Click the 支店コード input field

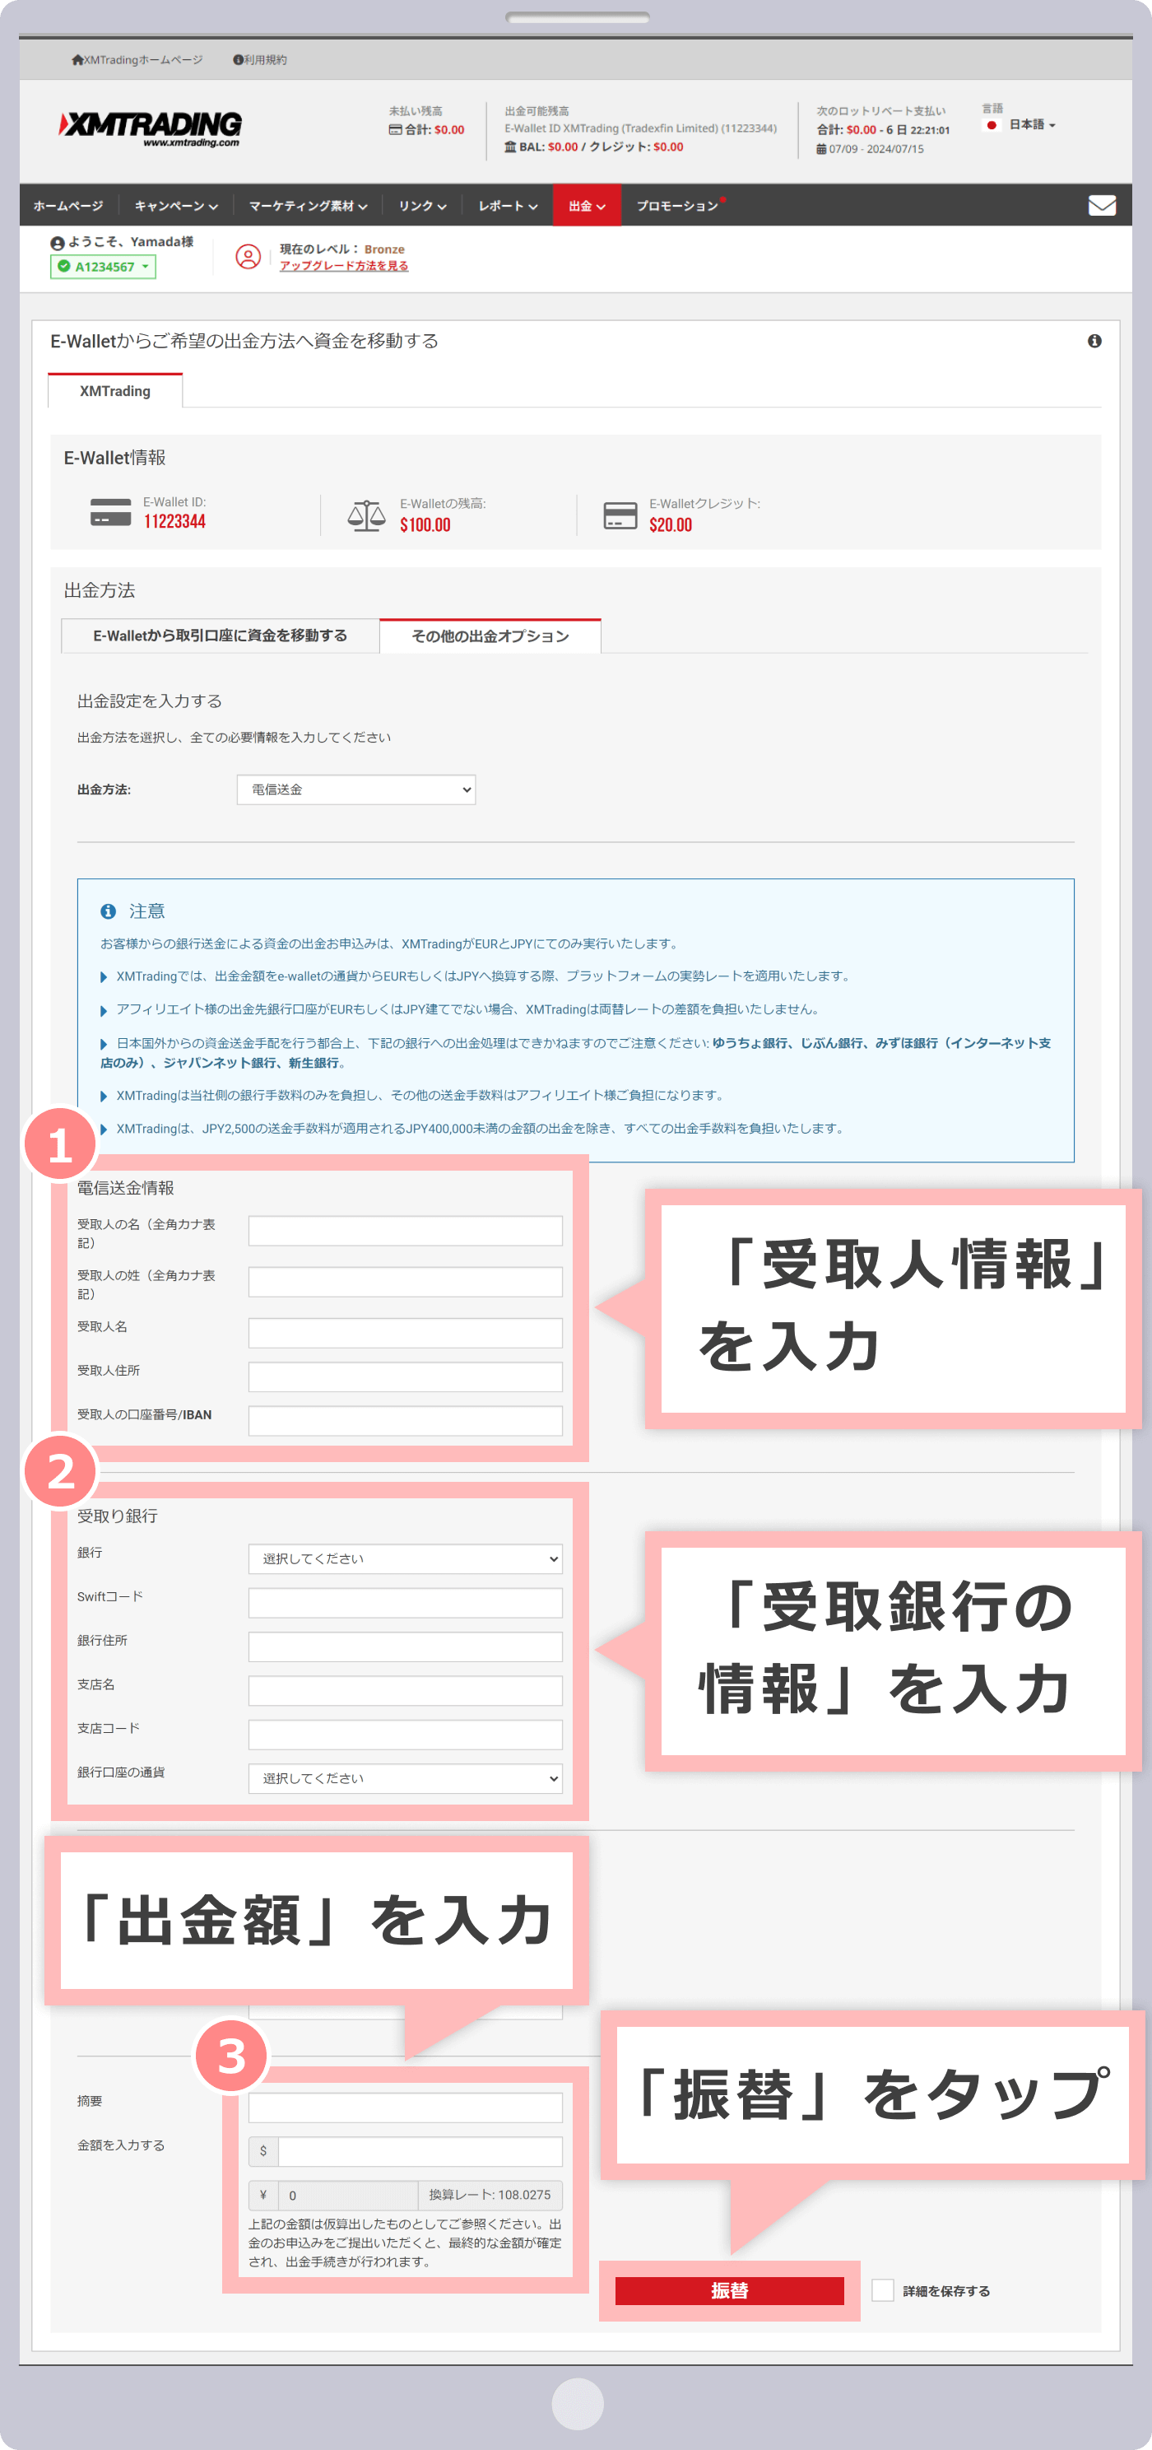(405, 1735)
